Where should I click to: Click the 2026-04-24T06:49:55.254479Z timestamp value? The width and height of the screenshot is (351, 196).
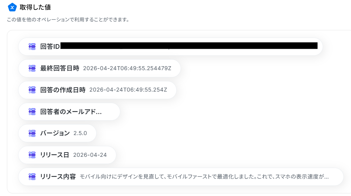(x=127, y=68)
